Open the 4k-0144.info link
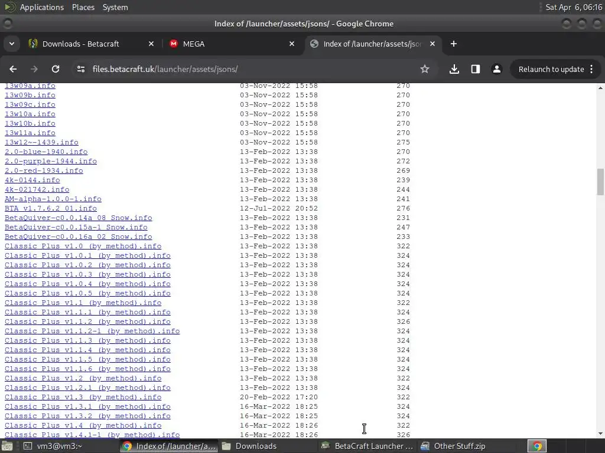This screenshot has height=453, width=605. pos(32,180)
